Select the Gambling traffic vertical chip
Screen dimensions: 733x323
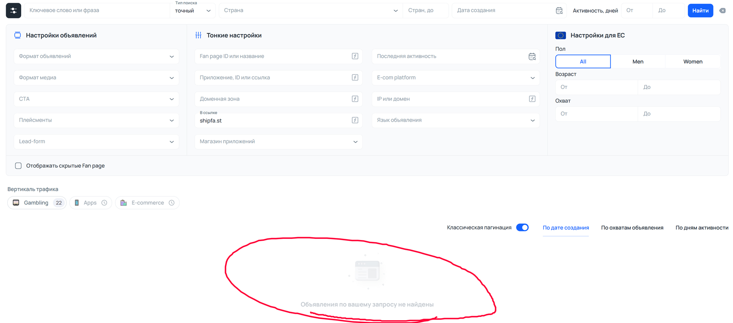click(x=37, y=203)
